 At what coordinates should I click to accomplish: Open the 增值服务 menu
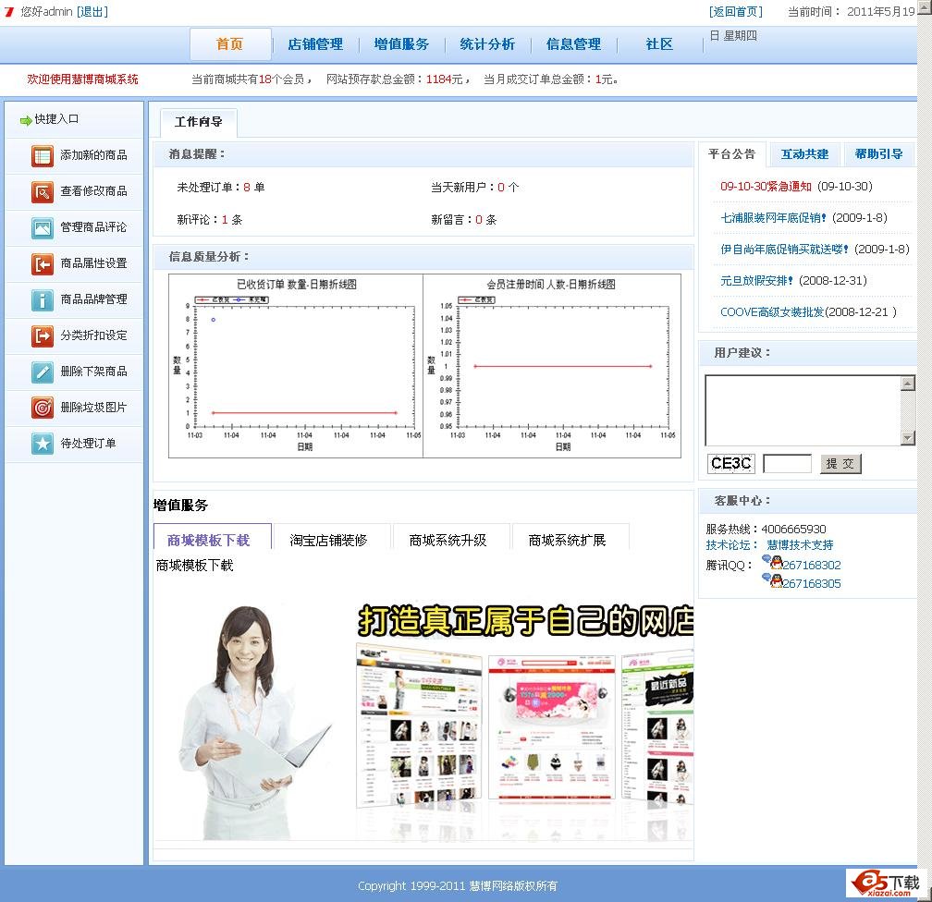coord(401,44)
